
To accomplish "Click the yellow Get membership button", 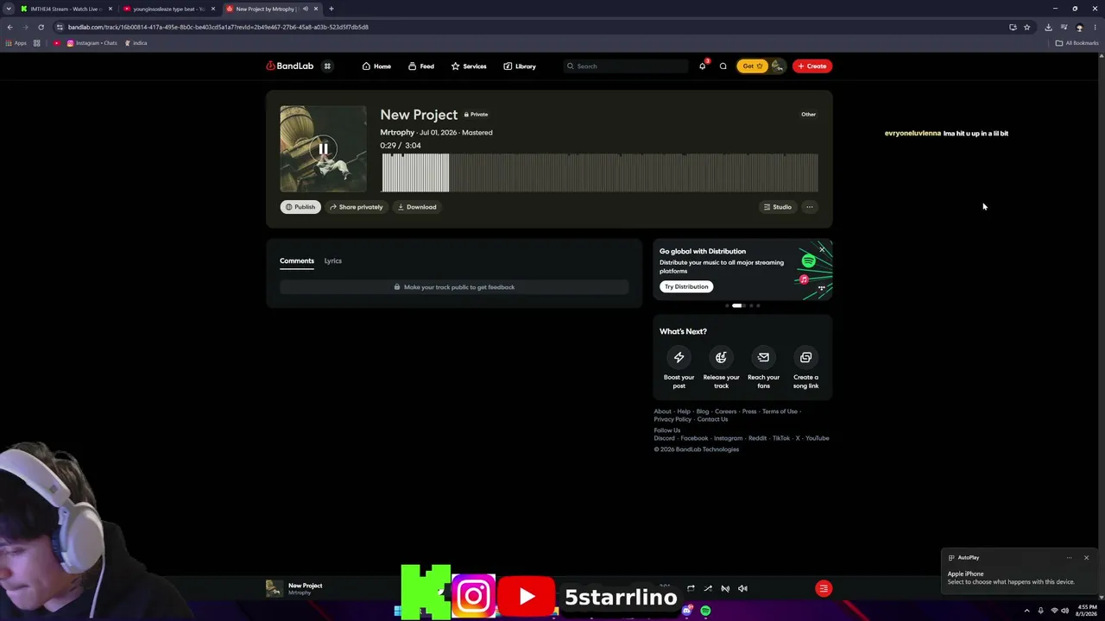I will coord(752,66).
